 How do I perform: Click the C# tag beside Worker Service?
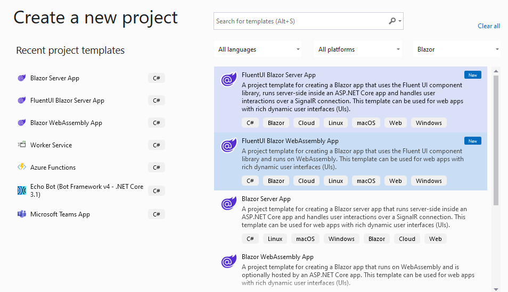click(157, 145)
